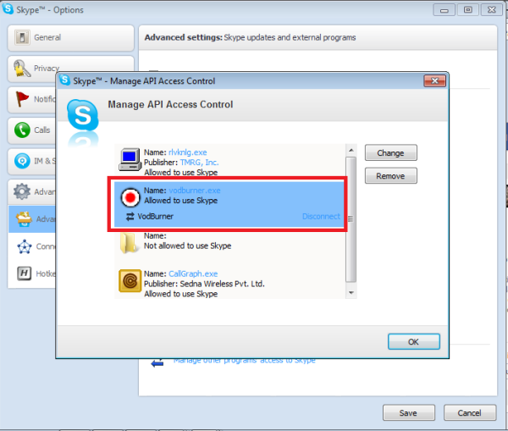The image size is (508, 431).
Task: Click 'Allowed to use Skype' under rlvknlg.exe
Action: tap(181, 173)
